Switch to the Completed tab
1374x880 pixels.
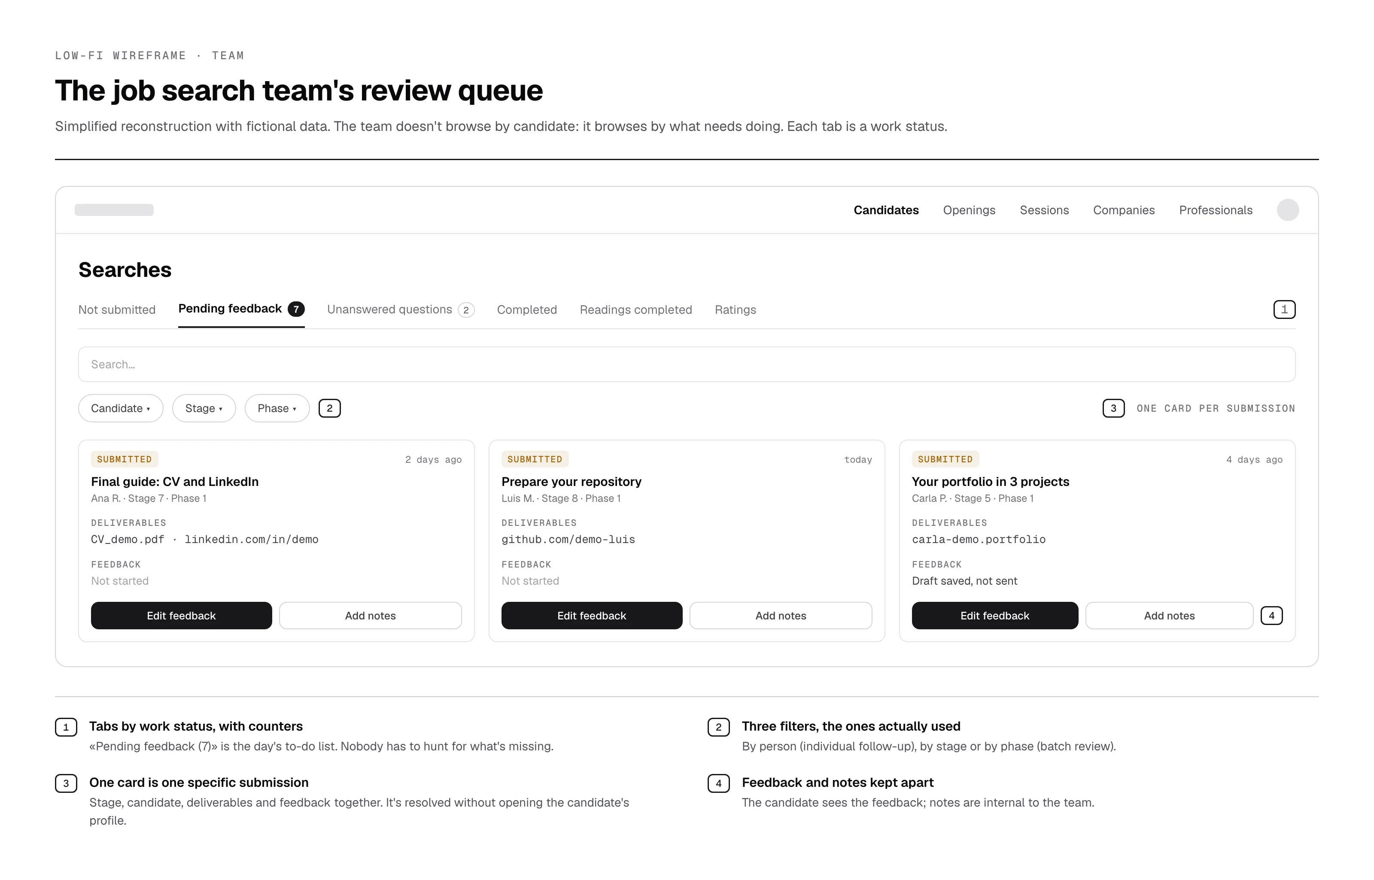coord(526,309)
